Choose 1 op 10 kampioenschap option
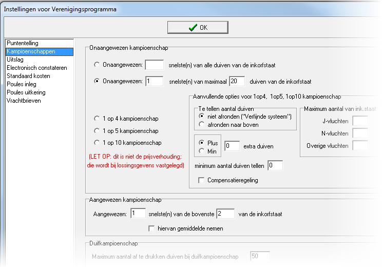Viewport: 382px width, 268px height. click(x=97, y=142)
